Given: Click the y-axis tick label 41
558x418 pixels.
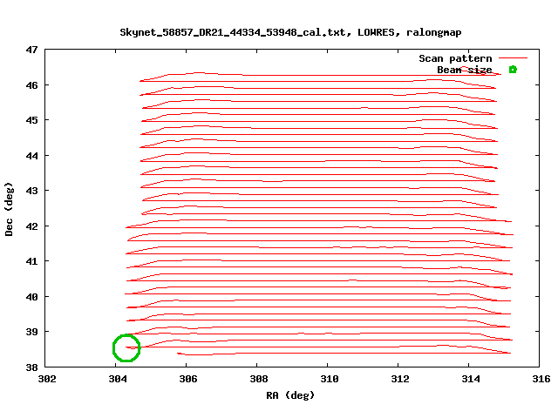Looking at the screenshot, I should [31, 261].
